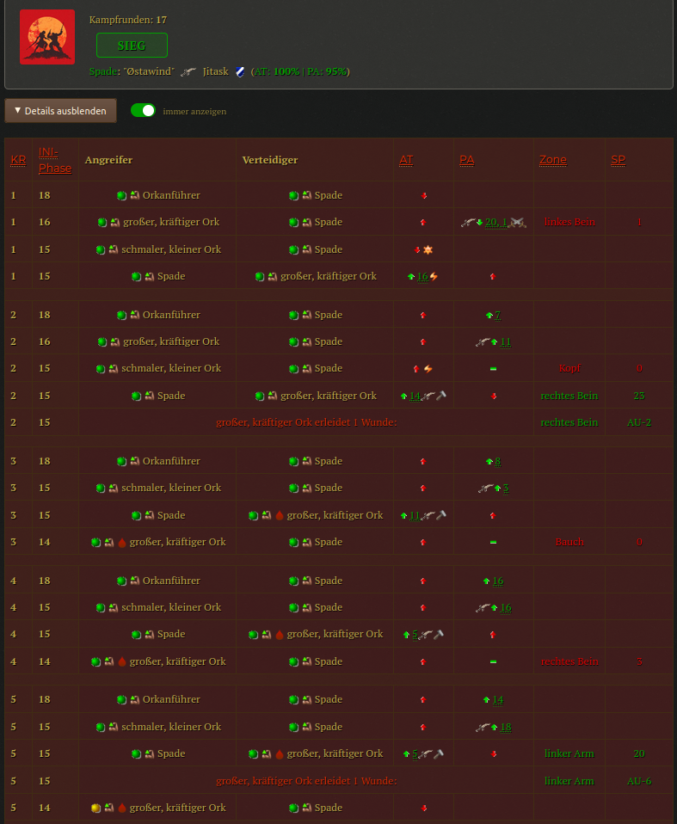The image size is (677, 824).
Task: Click the "AU-2" wound value
Action: tap(639, 422)
